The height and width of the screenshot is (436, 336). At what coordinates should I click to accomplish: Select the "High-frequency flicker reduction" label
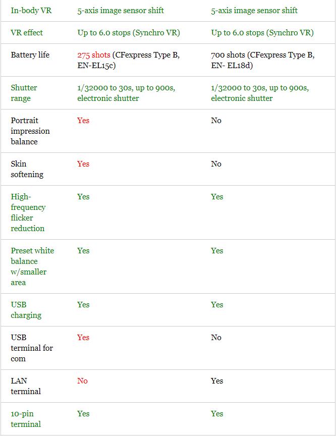[28, 212]
